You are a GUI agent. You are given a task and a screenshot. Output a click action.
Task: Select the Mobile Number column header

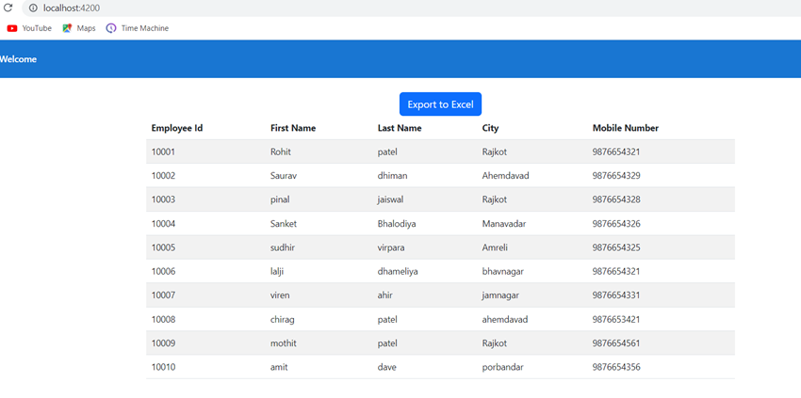pyautogui.click(x=626, y=128)
